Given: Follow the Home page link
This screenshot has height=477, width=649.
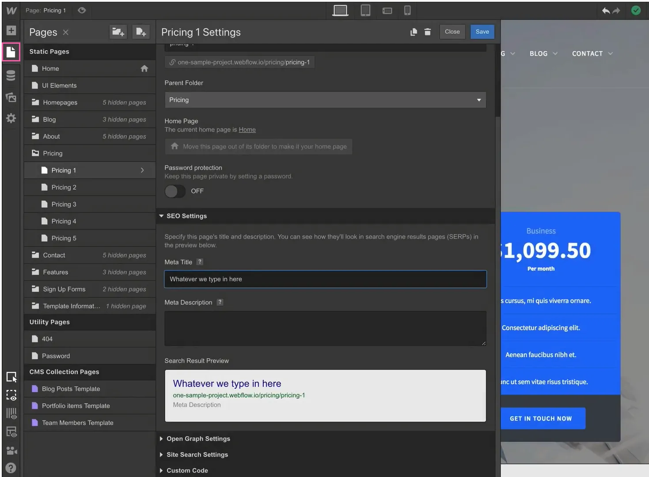Looking at the screenshot, I should (247, 130).
